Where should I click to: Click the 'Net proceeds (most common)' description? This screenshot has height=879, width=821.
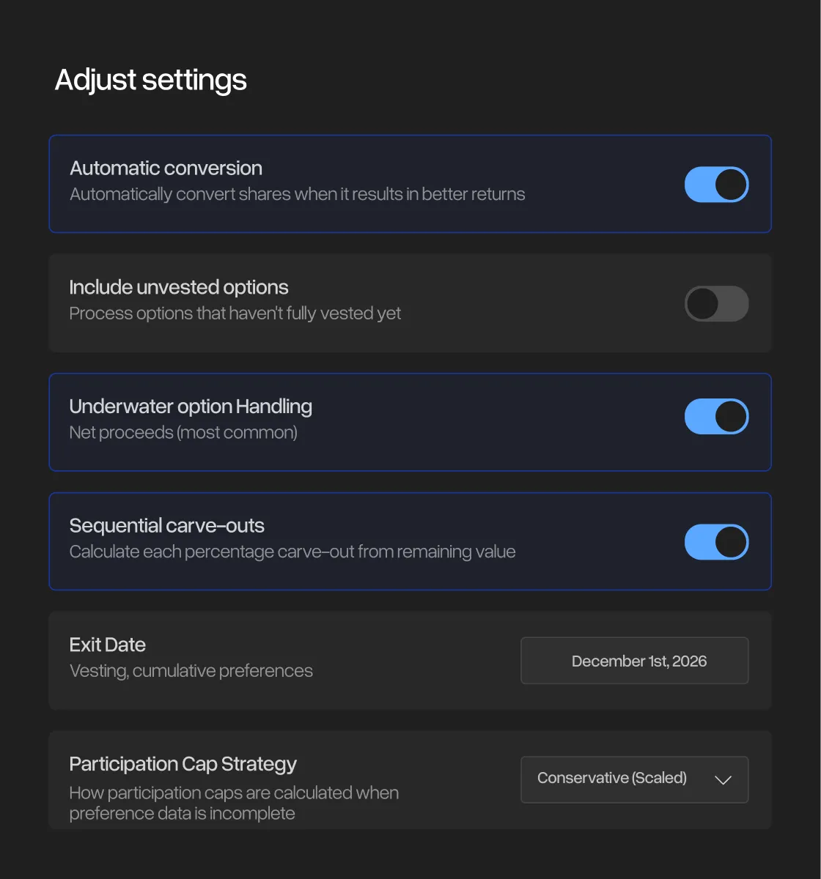(x=183, y=433)
